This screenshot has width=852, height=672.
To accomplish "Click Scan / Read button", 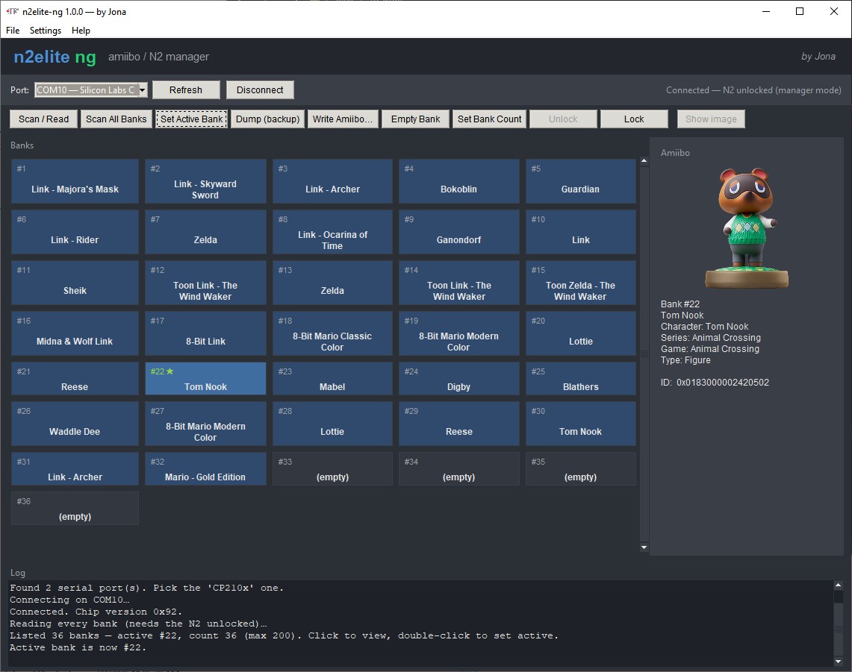I will (43, 119).
